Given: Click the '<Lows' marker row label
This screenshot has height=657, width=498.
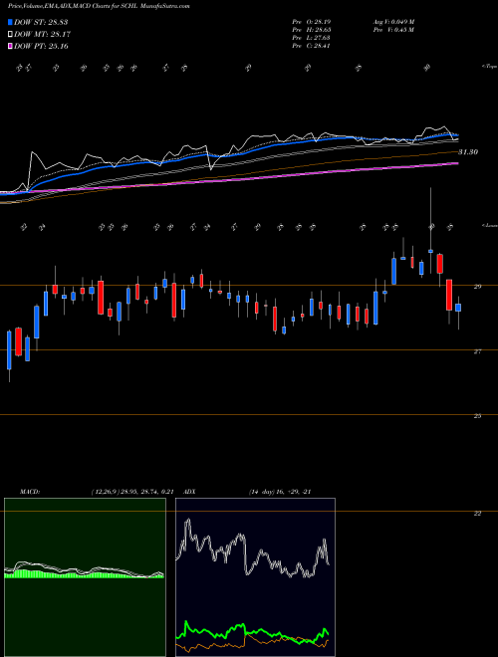Looking at the screenshot, I should (x=489, y=226).
